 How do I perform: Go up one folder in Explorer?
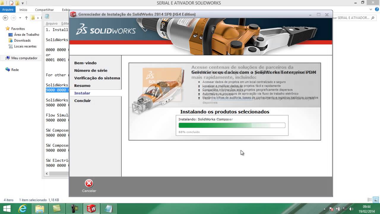pos(26,18)
